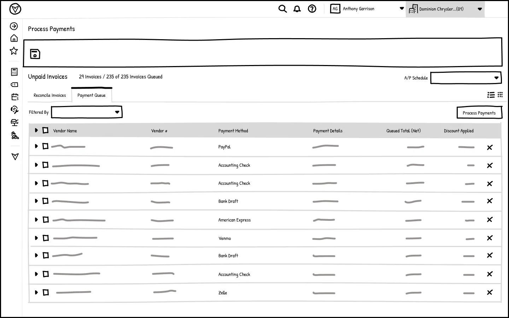Click the American Express payment method cell

(234, 220)
